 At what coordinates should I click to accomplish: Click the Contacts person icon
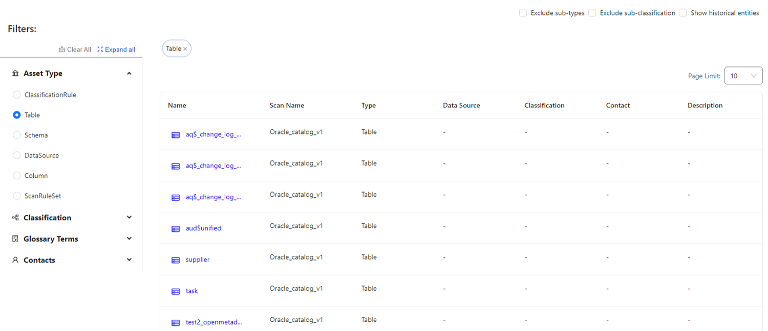pyautogui.click(x=15, y=260)
